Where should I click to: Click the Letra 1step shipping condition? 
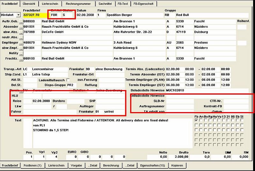41,75
